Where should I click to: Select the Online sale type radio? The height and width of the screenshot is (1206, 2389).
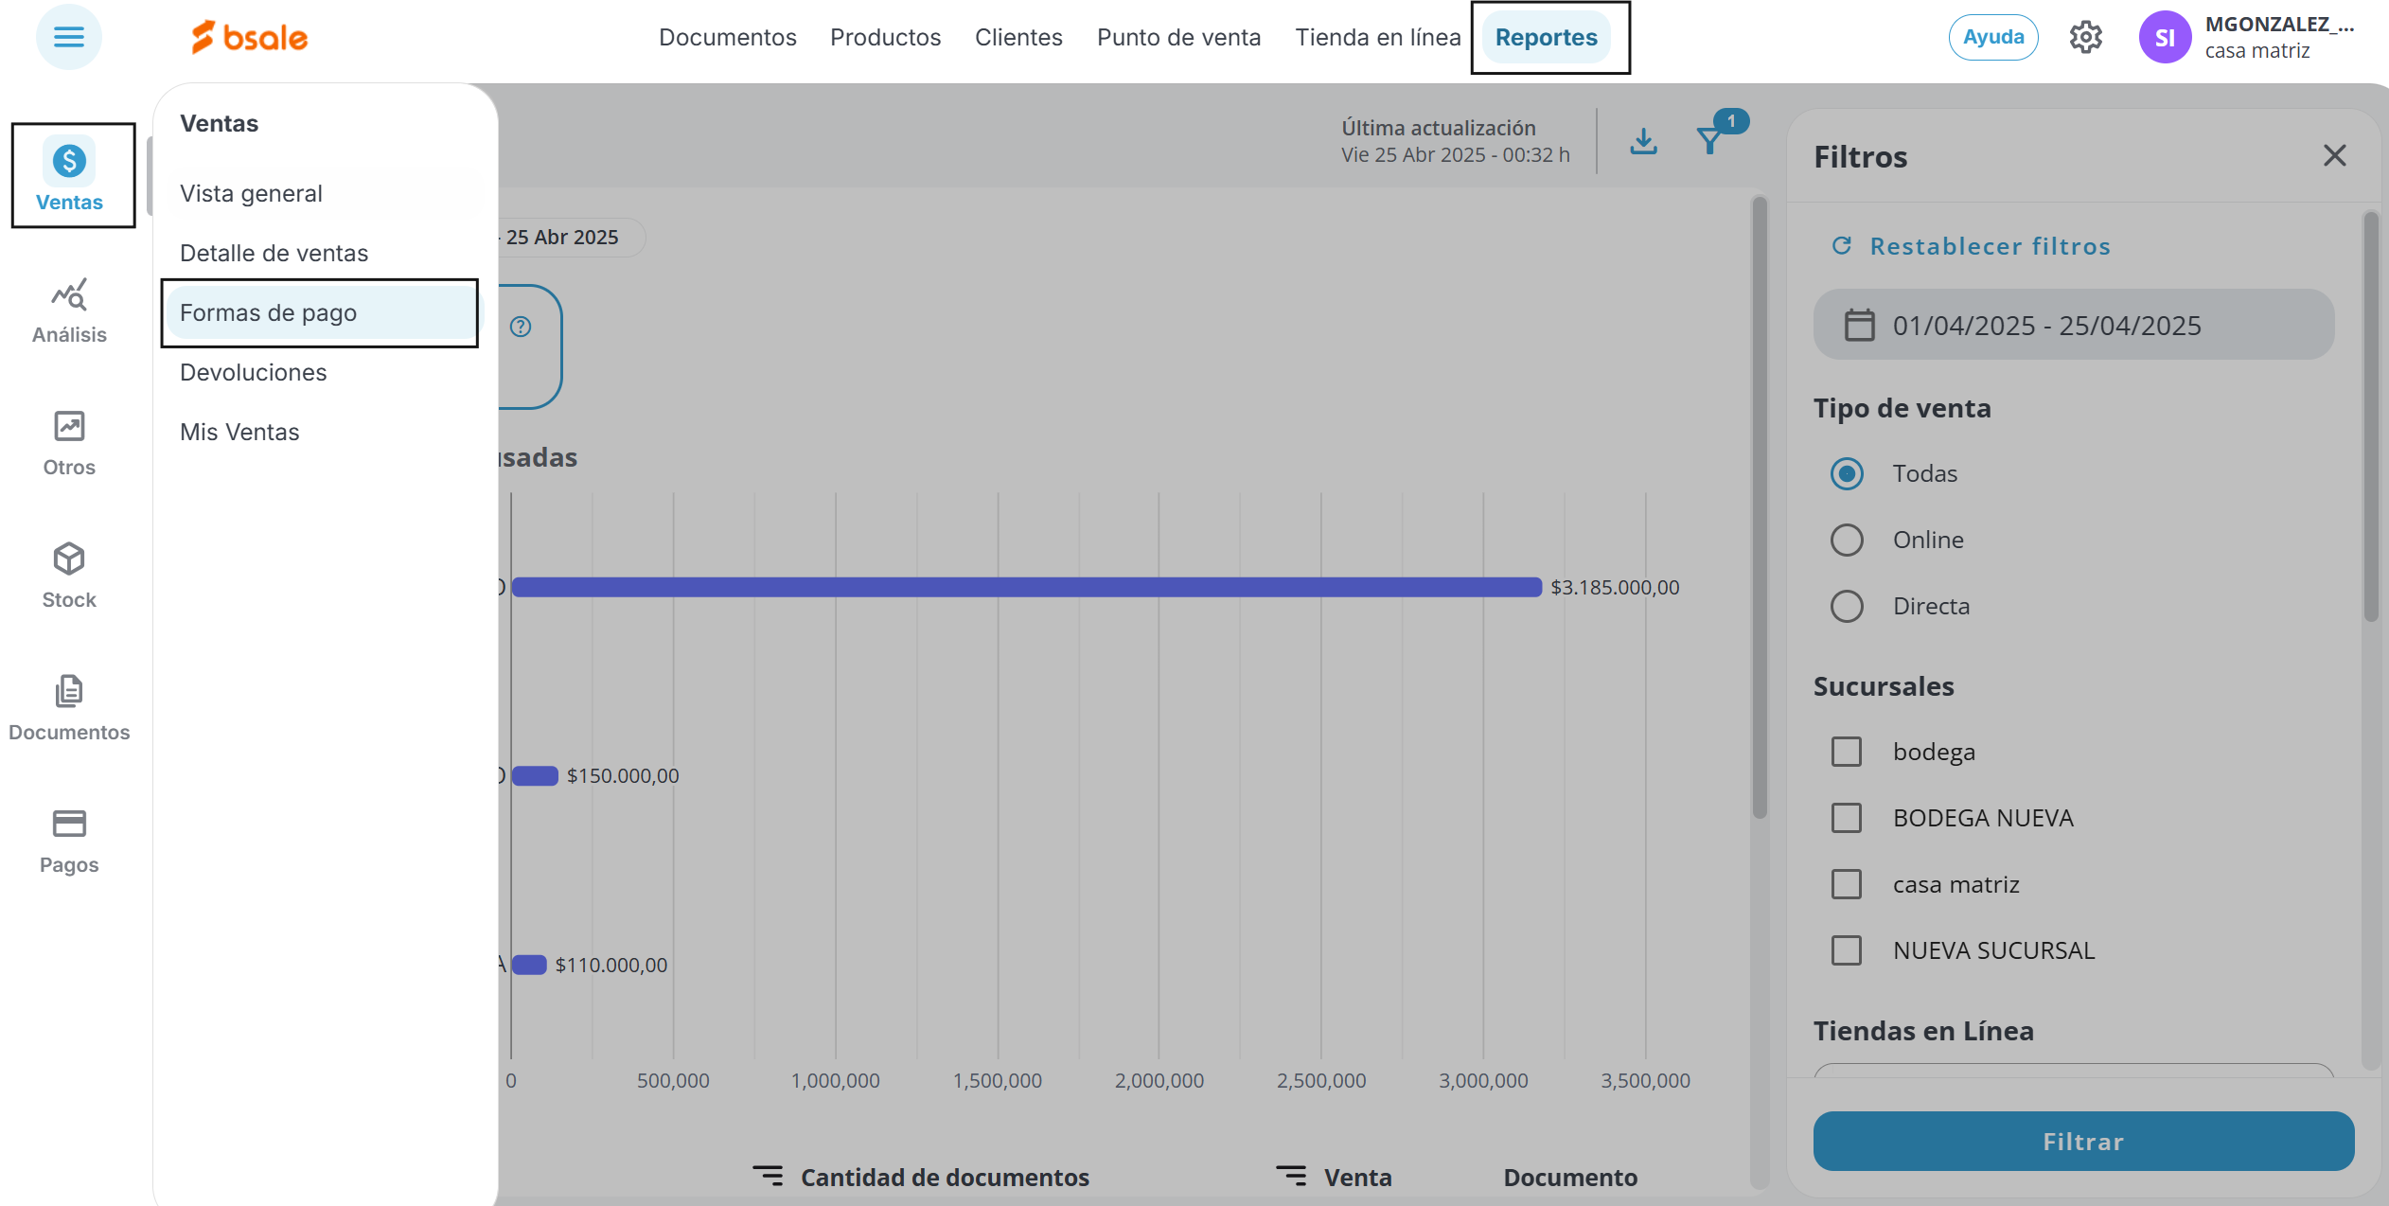click(1846, 540)
